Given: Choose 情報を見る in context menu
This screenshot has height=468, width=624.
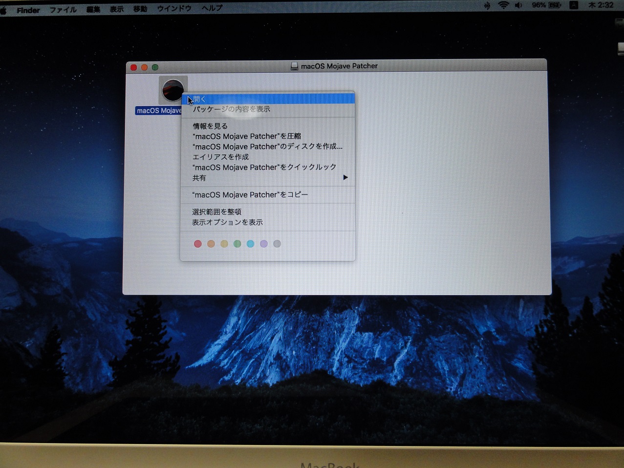Looking at the screenshot, I should coord(268,126).
